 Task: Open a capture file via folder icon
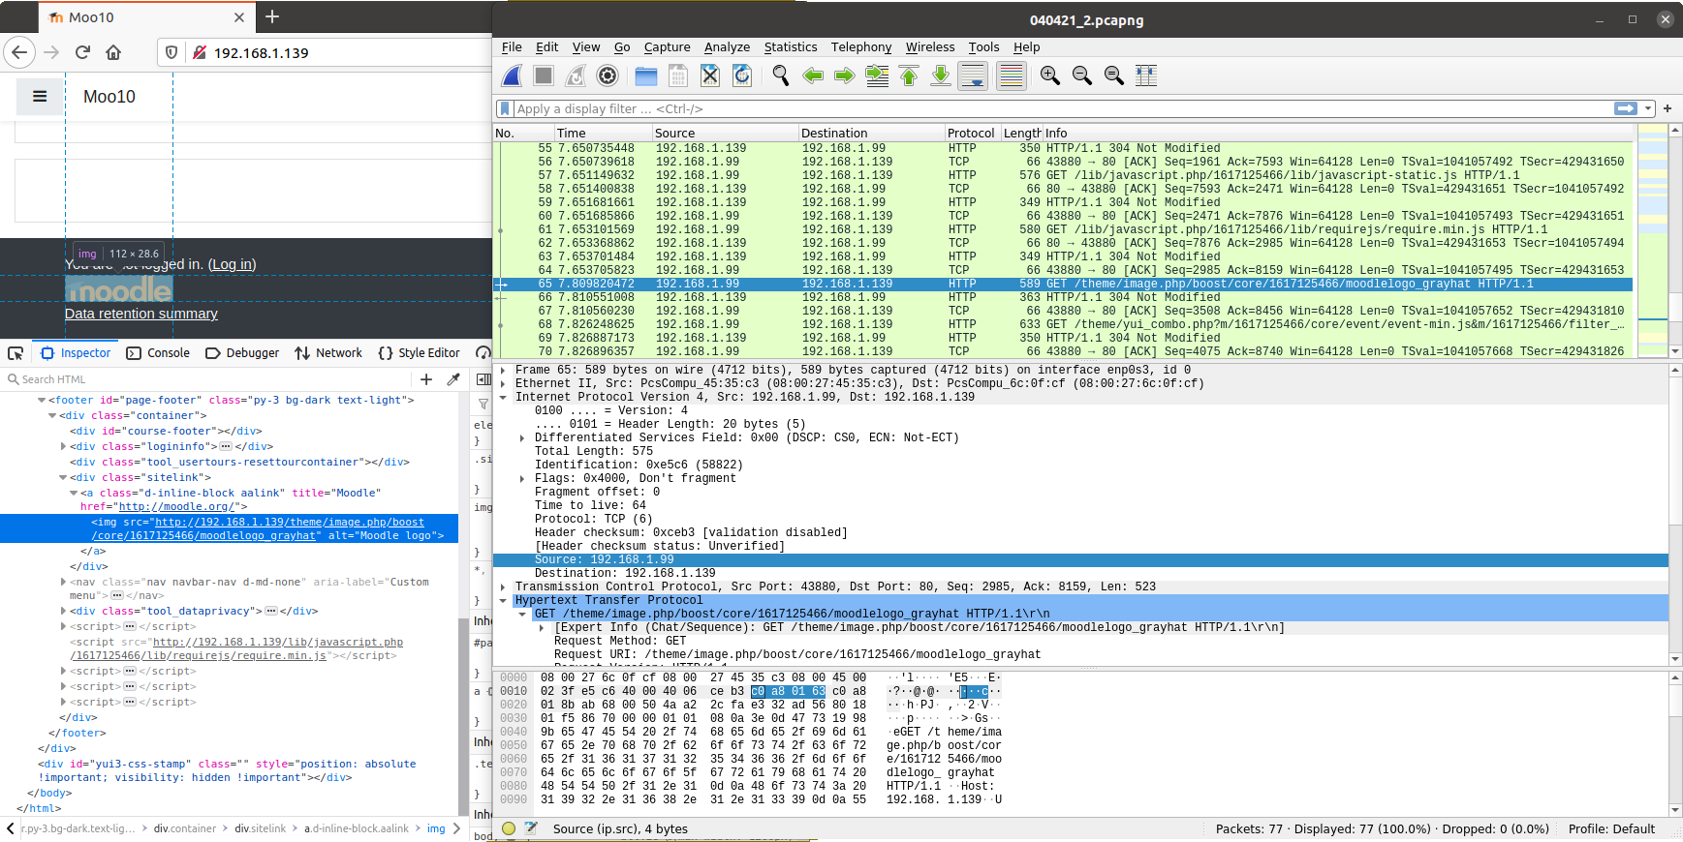click(646, 75)
